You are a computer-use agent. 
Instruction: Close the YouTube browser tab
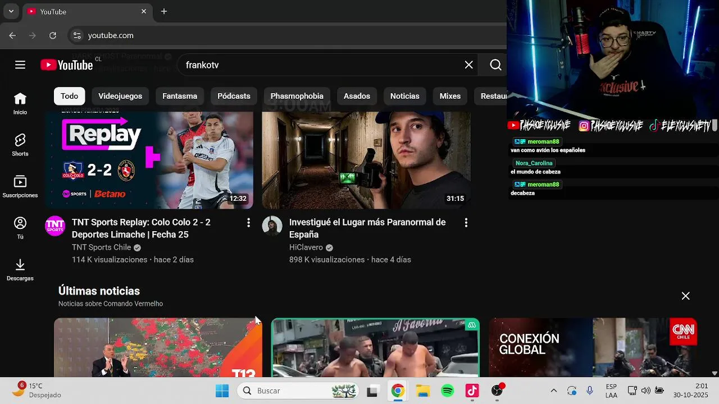(x=144, y=11)
